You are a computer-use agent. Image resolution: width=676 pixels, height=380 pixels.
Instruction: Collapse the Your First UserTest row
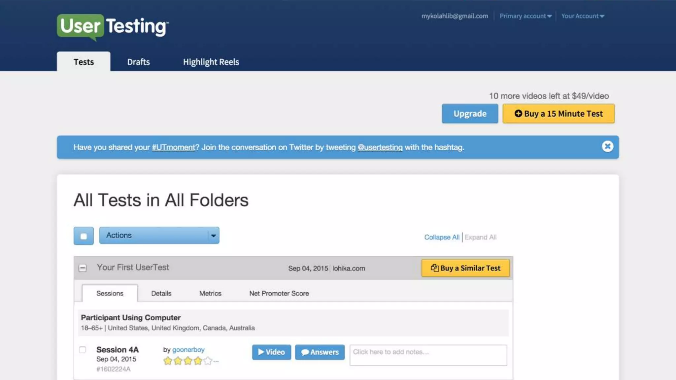pos(83,268)
